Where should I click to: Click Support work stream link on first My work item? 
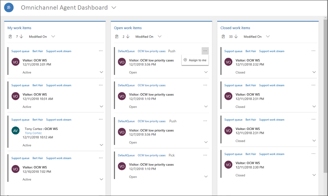[x=59, y=51]
